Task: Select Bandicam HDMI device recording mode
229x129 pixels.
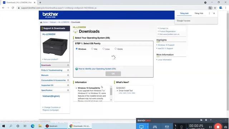Action: pos(167,126)
